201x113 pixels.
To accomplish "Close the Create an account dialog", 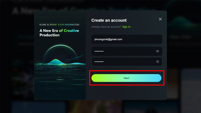I will [x=160, y=19].
